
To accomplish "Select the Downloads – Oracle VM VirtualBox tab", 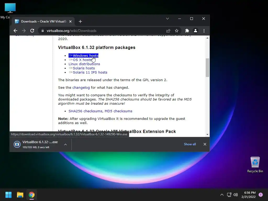I will tap(43, 21).
